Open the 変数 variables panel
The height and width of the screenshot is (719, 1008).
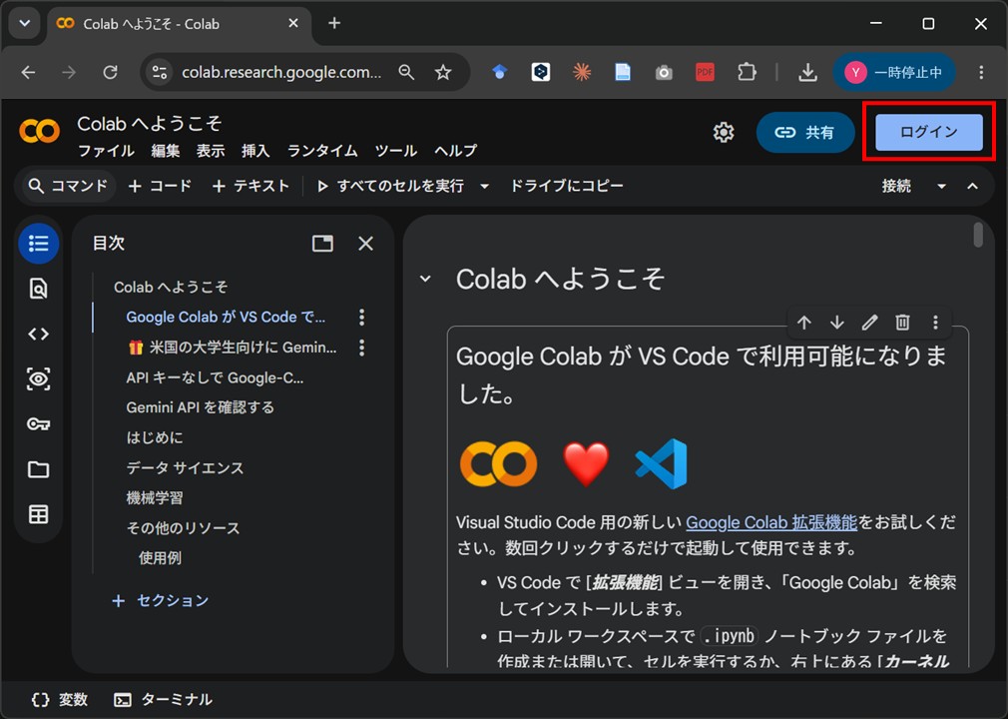[x=59, y=700]
